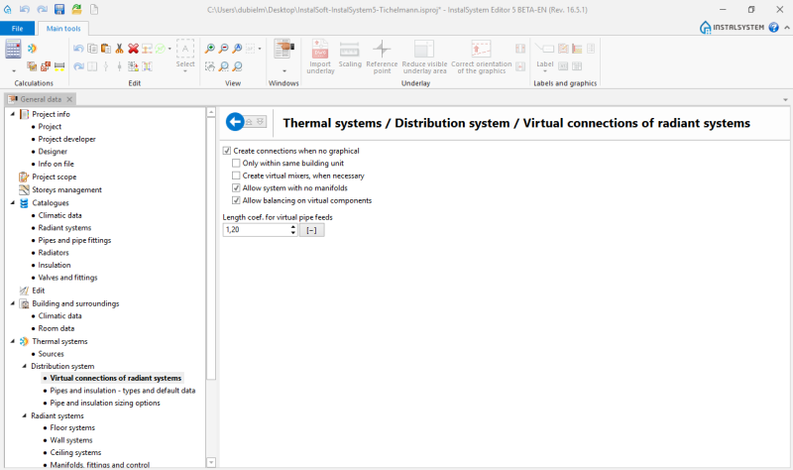Switch to the Main tools ribbon tab
Image resolution: width=793 pixels, height=470 pixels.
pyautogui.click(x=63, y=29)
